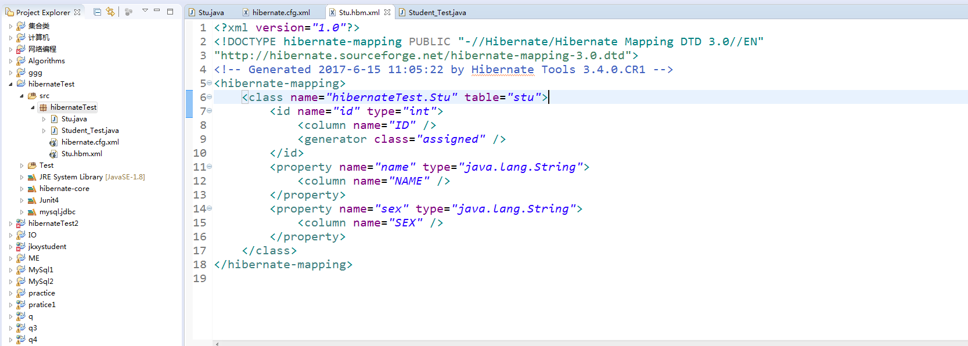Select the pratice1 project
The width and height of the screenshot is (968, 346).
42,305
